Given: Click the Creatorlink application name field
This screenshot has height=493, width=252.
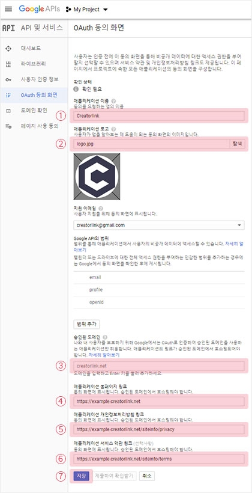Looking at the screenshot, I should coord(159,115).
